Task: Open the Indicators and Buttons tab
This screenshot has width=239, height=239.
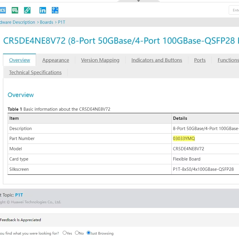Action: pyautogui.click(x=157, y=60)
